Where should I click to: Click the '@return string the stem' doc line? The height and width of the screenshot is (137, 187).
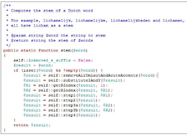(50, 41)
